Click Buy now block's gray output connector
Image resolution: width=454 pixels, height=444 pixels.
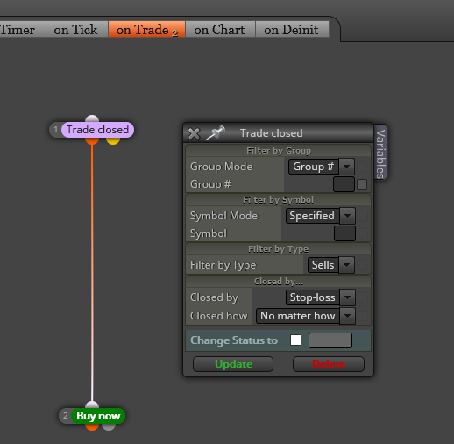tap(109, 427)
